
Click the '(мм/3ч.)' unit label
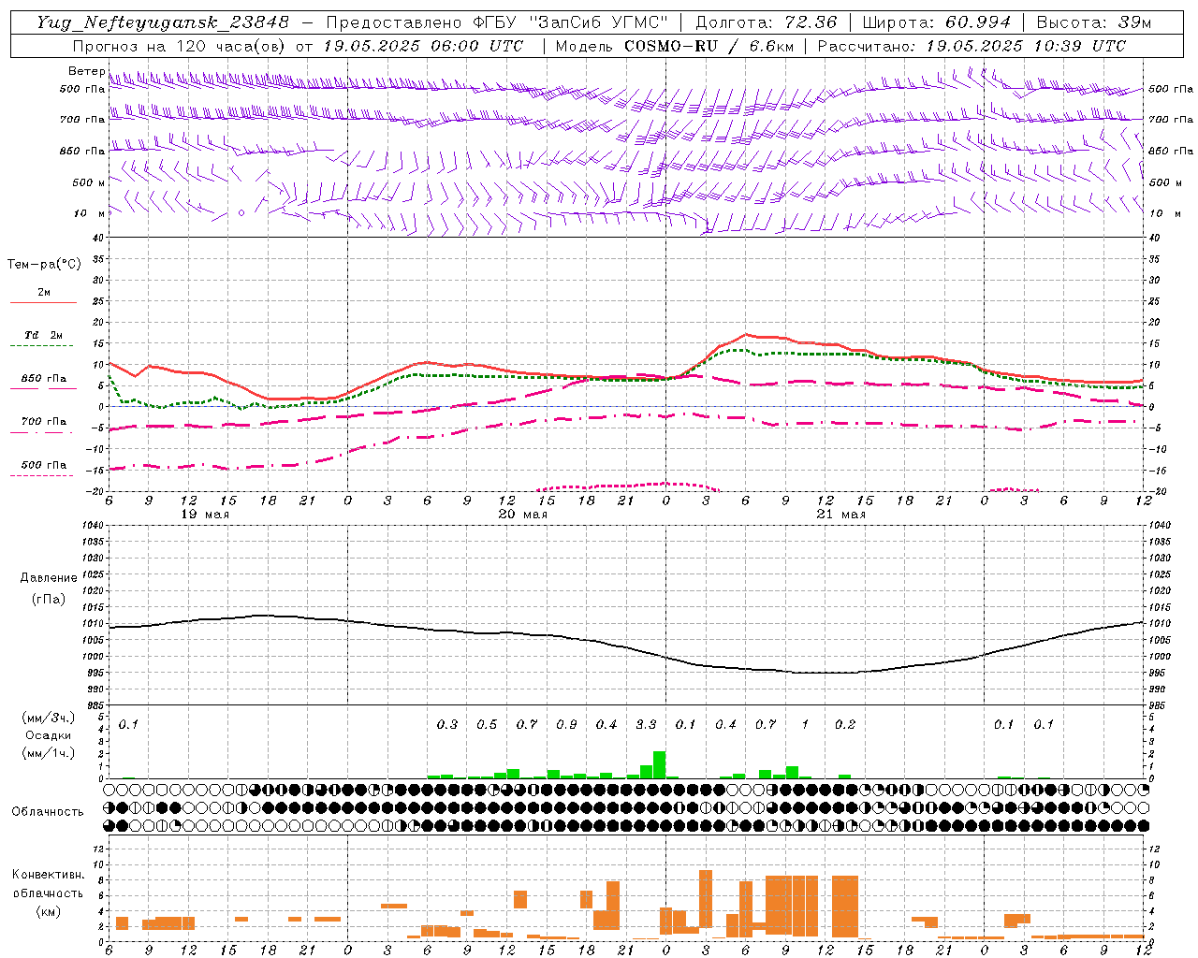48,718
